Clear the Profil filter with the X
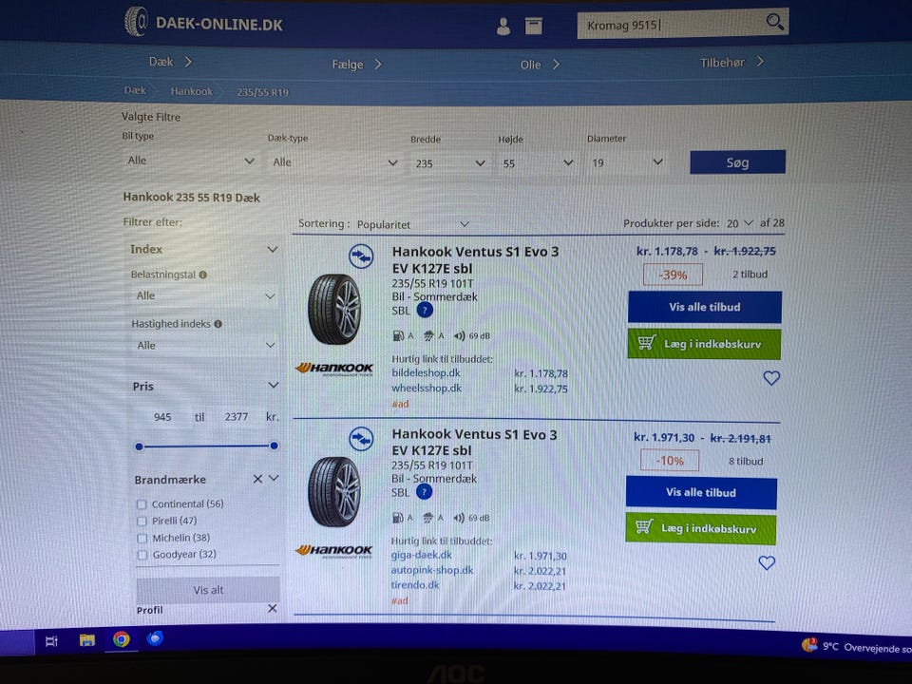 [x=273, y=608]
